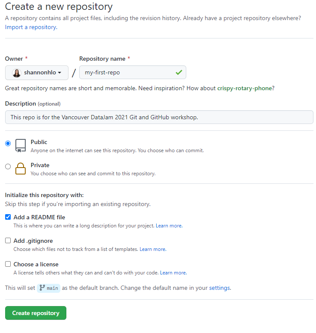
Task: Select the Private radio button
Action: [x=8, y=167]
